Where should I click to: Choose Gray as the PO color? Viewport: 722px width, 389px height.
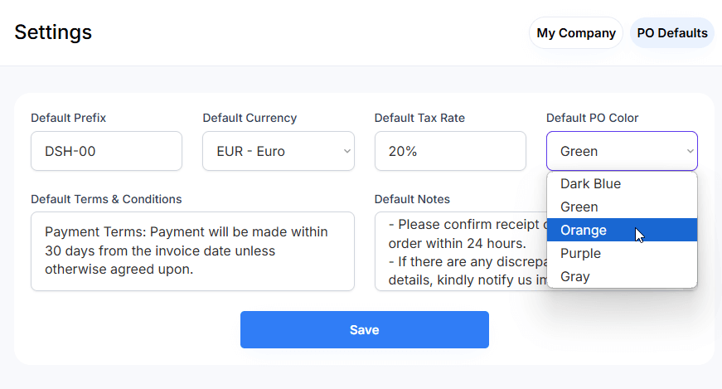[622, 276]
